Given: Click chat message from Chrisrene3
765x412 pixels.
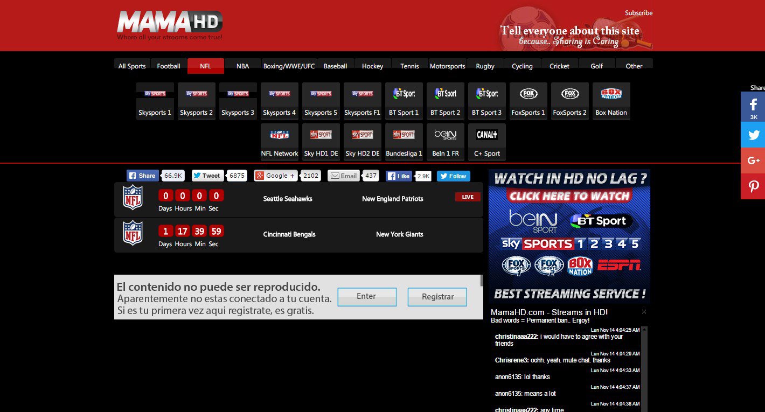Looking at the screenshot, I should (553, 360).
